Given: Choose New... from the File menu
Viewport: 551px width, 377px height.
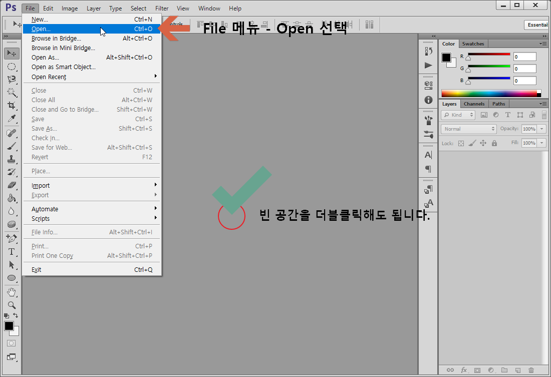Looking at the screenshot, I should (92, 20).
